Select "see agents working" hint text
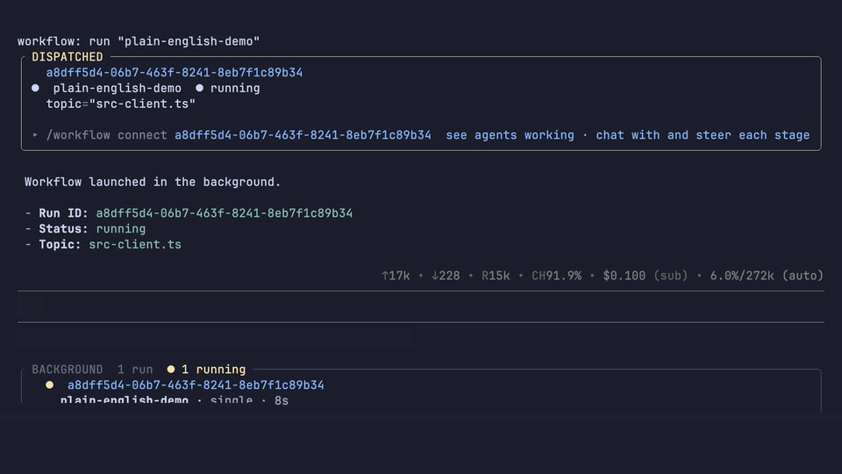Image resolution: width=842 pixels, height=474 pixels. pyautogui.click(x=510, y=135)
